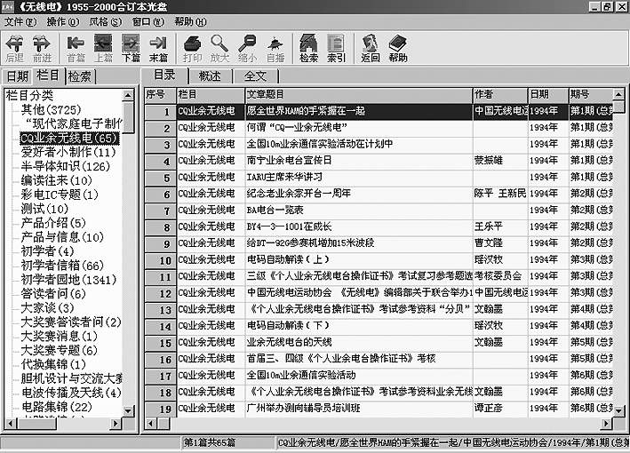Switch to the 栏目 tab in left panel
Viewport: 630px width, 453px height.
click(x=48, y=75)
